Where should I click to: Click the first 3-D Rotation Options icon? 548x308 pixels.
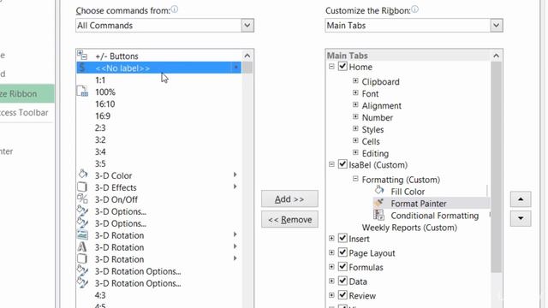coord(82,270)
